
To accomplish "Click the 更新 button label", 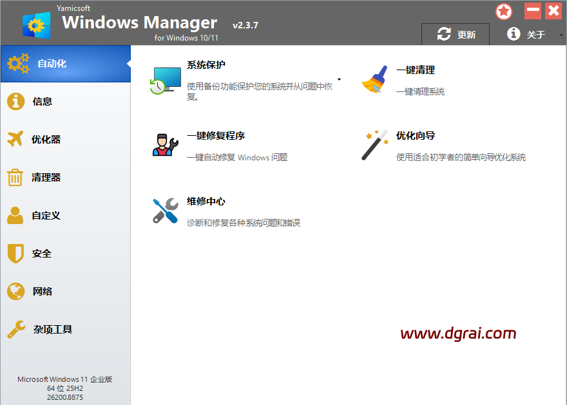I will (466, 35).
